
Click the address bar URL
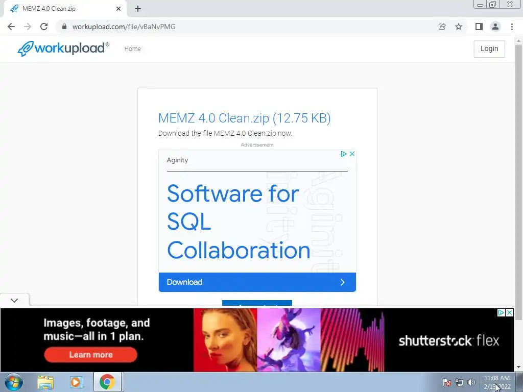point(124,27)
